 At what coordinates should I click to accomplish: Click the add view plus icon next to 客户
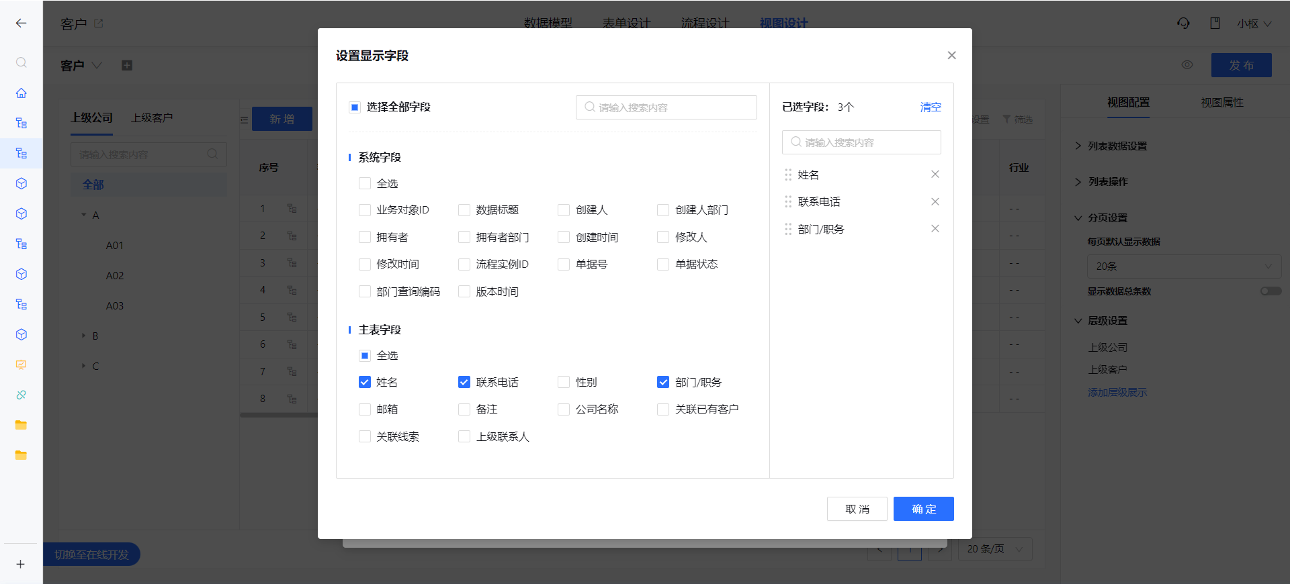[127, 65]
